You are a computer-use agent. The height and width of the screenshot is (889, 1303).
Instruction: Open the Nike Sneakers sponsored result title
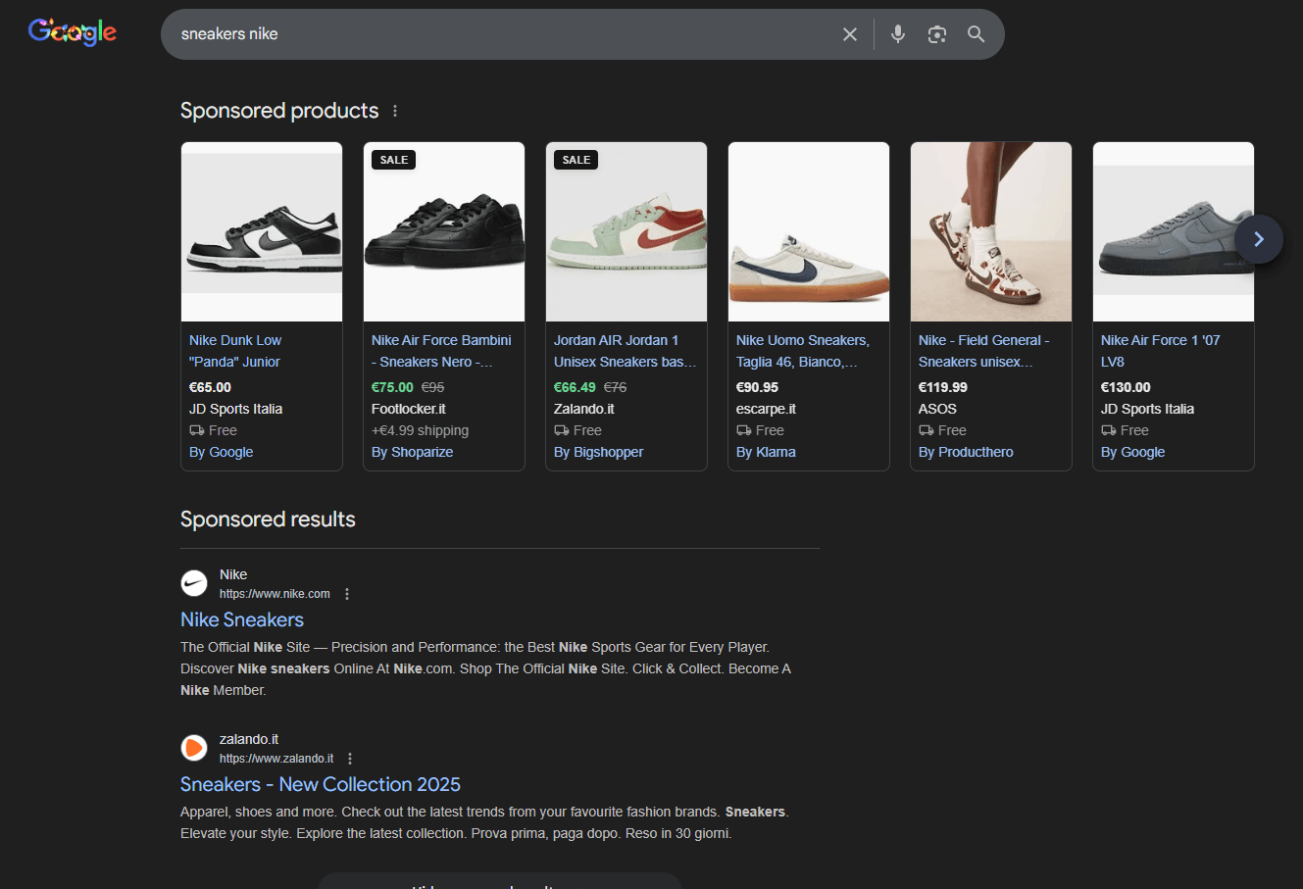click(242, 619)
